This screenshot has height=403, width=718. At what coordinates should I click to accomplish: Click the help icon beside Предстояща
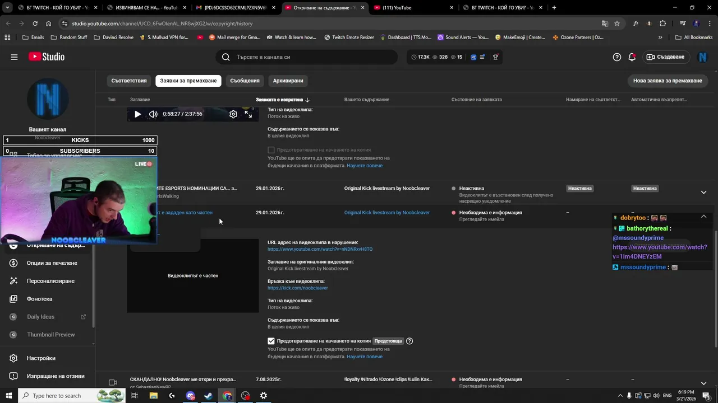(409, 341)
